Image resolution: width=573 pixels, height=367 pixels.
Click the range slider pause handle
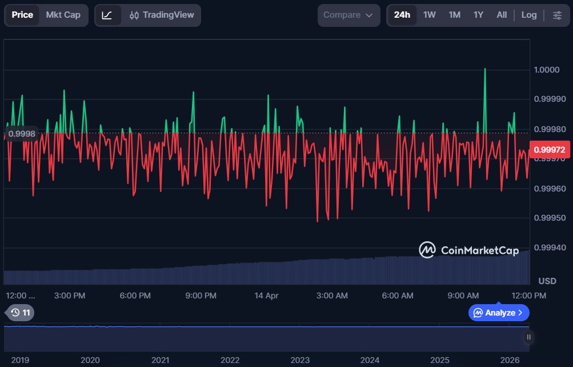point(528,337)
